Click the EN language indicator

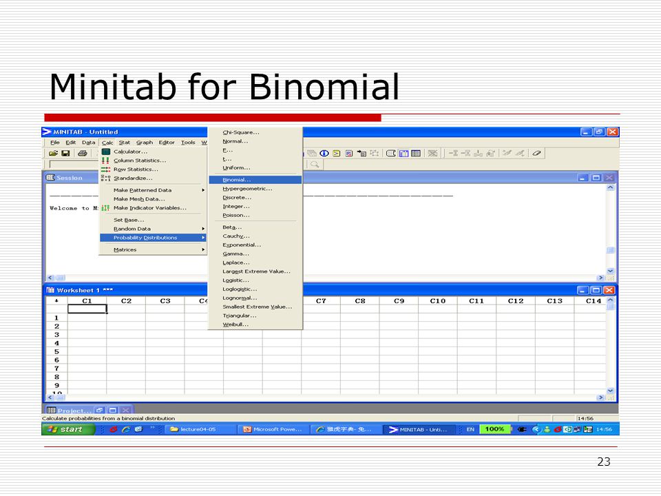pos(470,429)
